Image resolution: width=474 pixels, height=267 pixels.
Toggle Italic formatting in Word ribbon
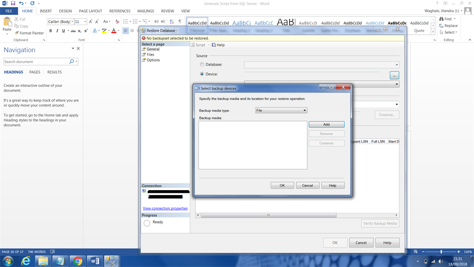point(57,31)
